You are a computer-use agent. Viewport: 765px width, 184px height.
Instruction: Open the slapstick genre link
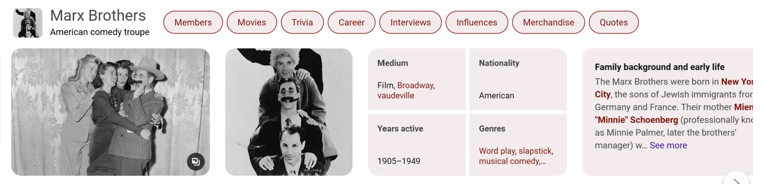pyautogui.click(x=535, y=151)
